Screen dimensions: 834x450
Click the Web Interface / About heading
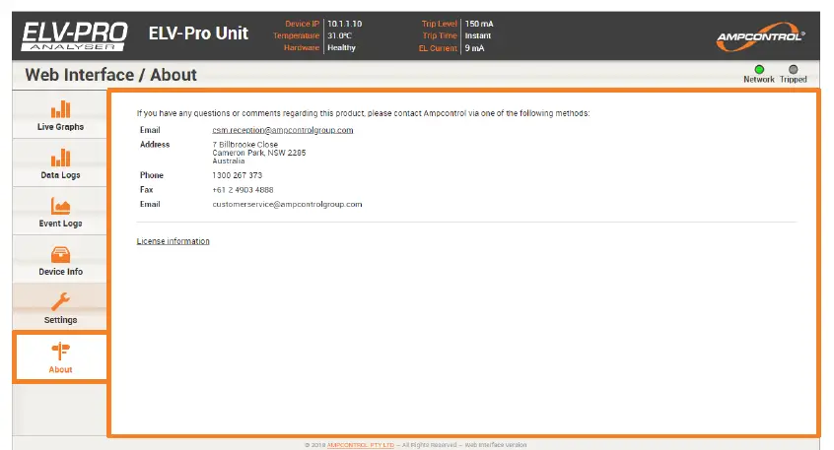[111, 75]
